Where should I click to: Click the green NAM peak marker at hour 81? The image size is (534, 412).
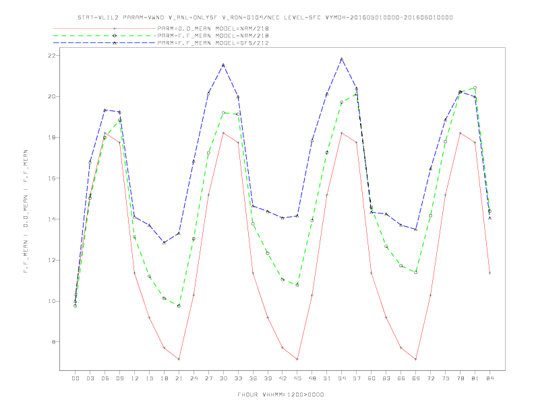pyautogui.click(x=475, y=88)
